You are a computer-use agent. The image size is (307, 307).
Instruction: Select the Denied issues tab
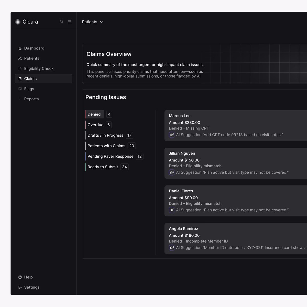(x=95, y=114)
